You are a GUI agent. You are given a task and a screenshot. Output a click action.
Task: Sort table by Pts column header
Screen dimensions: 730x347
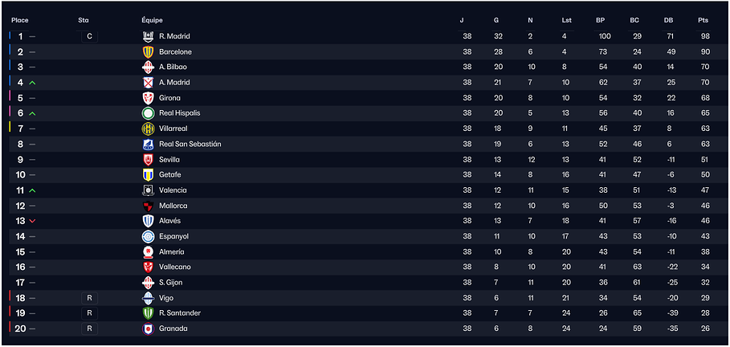(x=703, y=21)
